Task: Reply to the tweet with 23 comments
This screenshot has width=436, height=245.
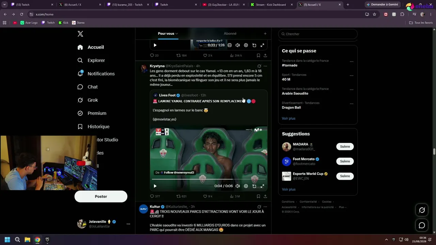Action: pos(154,55)
